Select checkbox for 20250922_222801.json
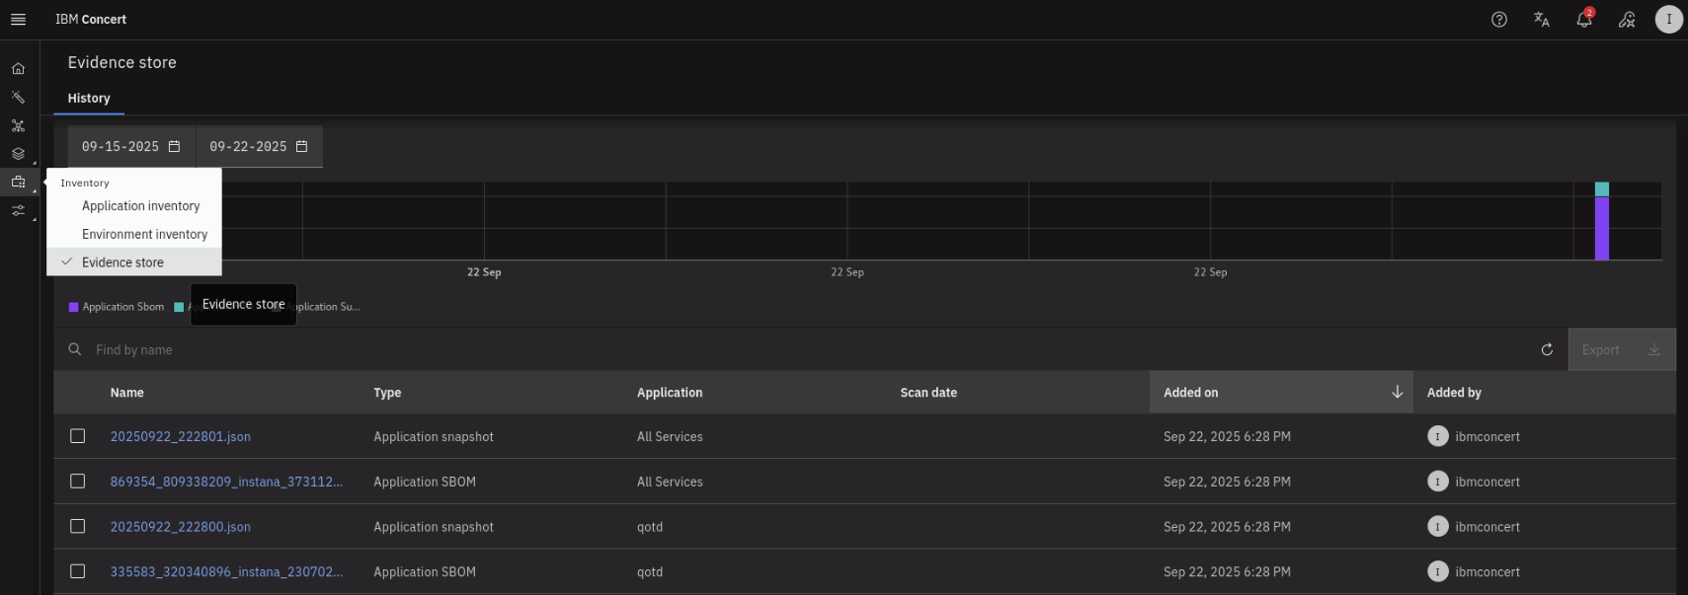1688x595 pixels. [x=78, y=436]
